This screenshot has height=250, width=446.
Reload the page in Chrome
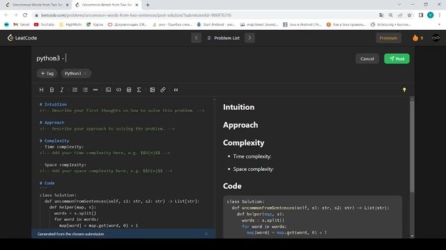pos(25,15)
